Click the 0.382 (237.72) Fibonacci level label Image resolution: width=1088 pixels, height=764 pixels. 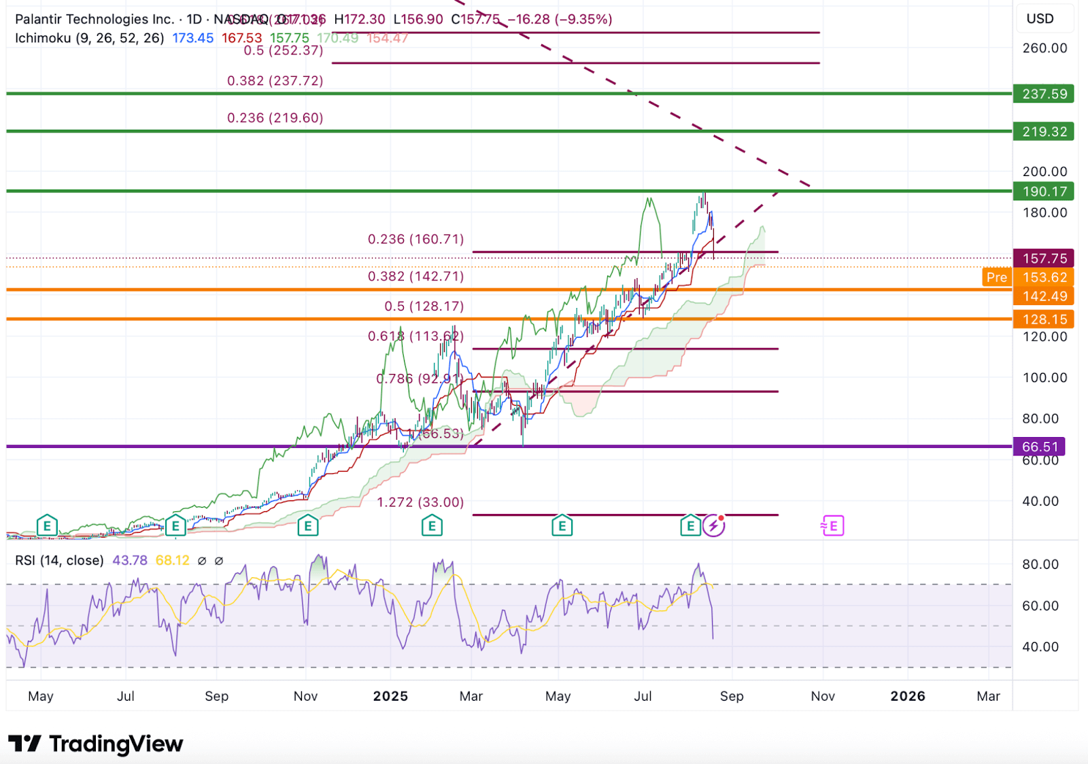point(275,81)
